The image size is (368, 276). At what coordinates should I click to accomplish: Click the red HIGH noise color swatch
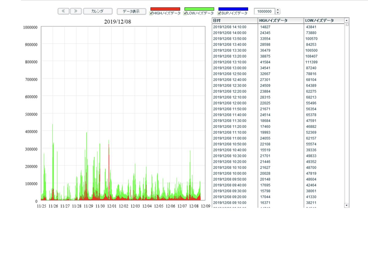165,9
